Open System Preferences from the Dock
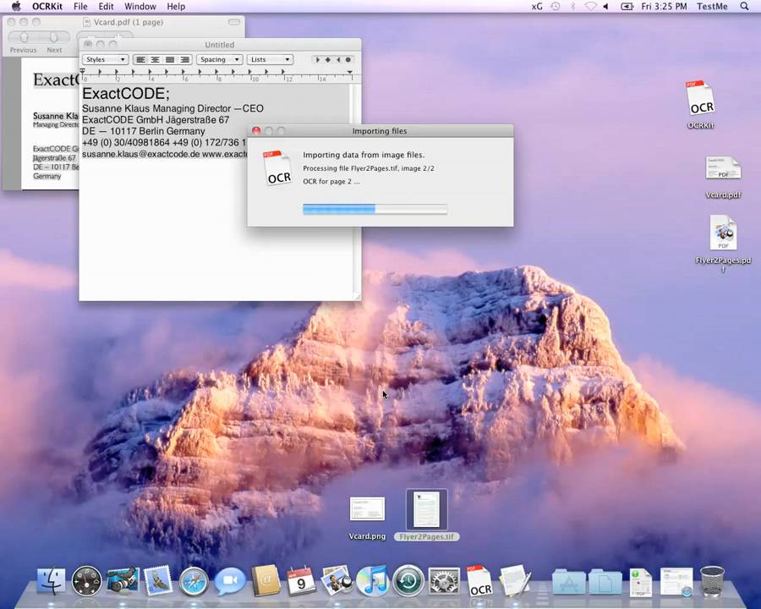Viewport: 761px width, 609px height. [x=444, y=582]
